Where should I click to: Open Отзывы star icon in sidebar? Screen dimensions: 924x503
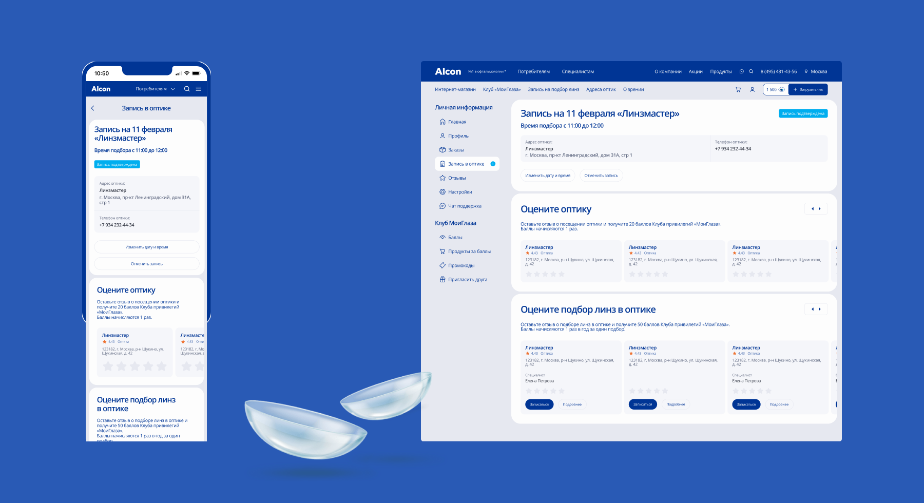pyautogui.click(x=442, y=178)
